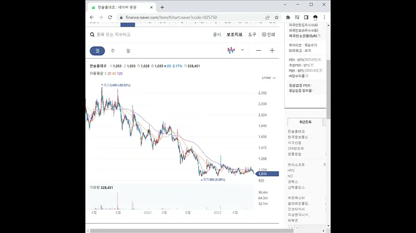
Task: Expand the chart type dropdown arrow
Action: [x=242, y=50]
